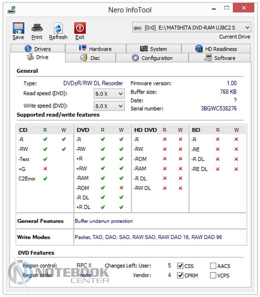This screenshot has height=297, width=260.
Task: Click the Software tab icon
Action: (x=208, y=58)
